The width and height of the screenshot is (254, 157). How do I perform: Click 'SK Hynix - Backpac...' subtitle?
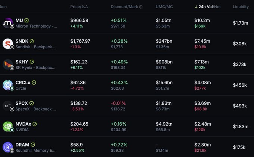pos(35,68)
